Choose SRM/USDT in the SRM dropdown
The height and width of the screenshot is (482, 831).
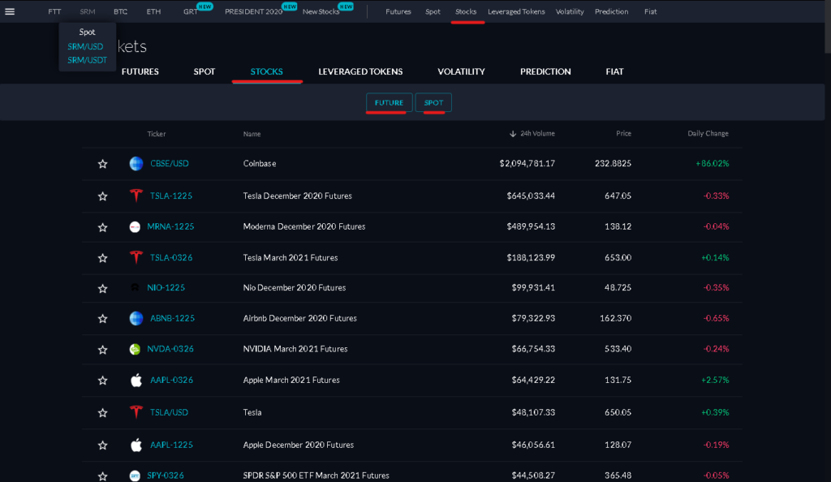[x=88, y=60]
